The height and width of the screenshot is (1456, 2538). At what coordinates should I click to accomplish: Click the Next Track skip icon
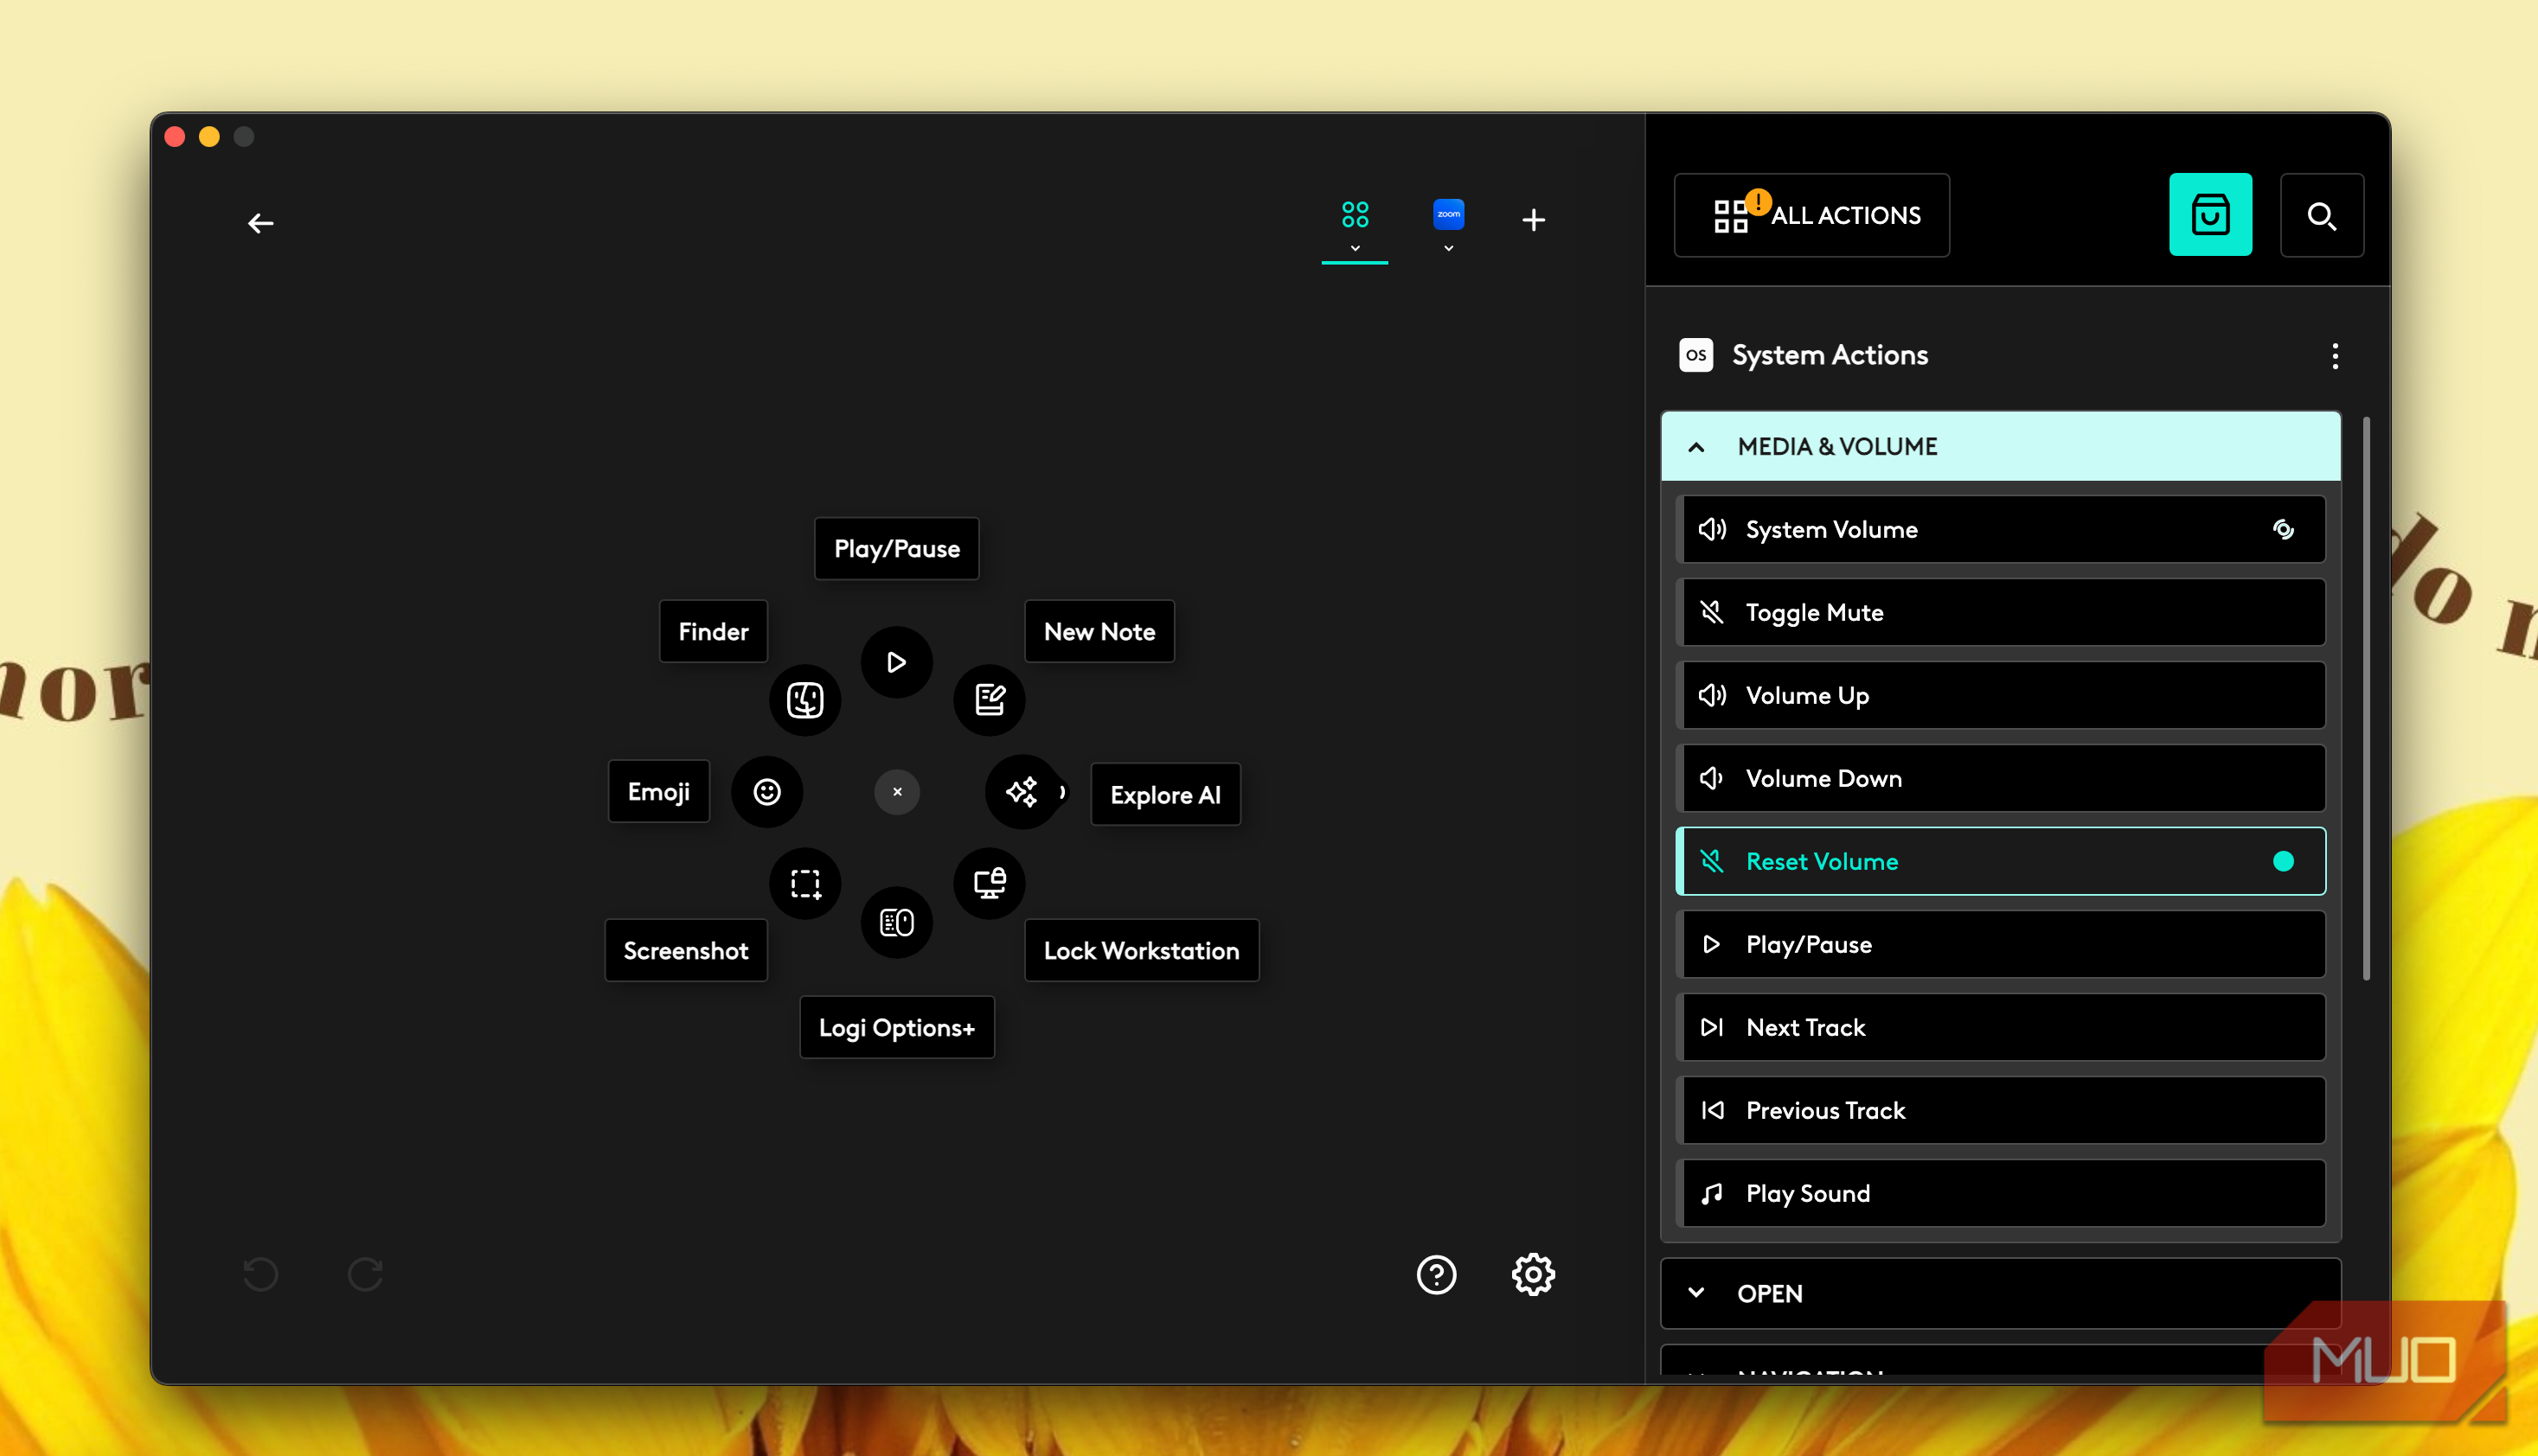pos(1711,1027)
